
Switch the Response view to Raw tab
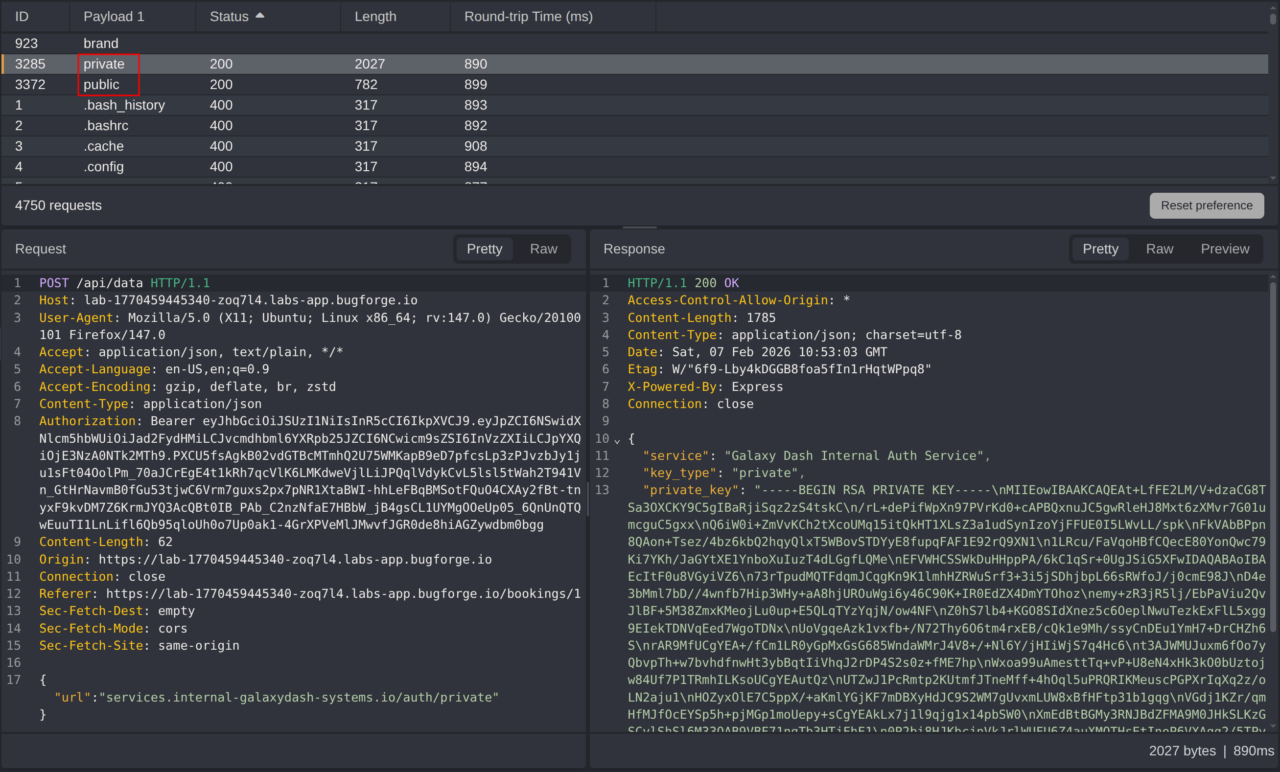pyautogui.click(x=1159, y=249)
